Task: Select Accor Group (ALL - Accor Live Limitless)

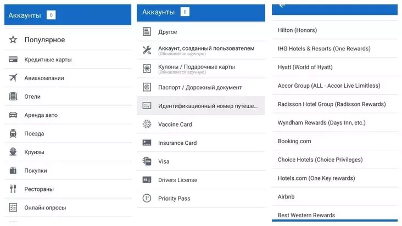Action: click(335, 86)
